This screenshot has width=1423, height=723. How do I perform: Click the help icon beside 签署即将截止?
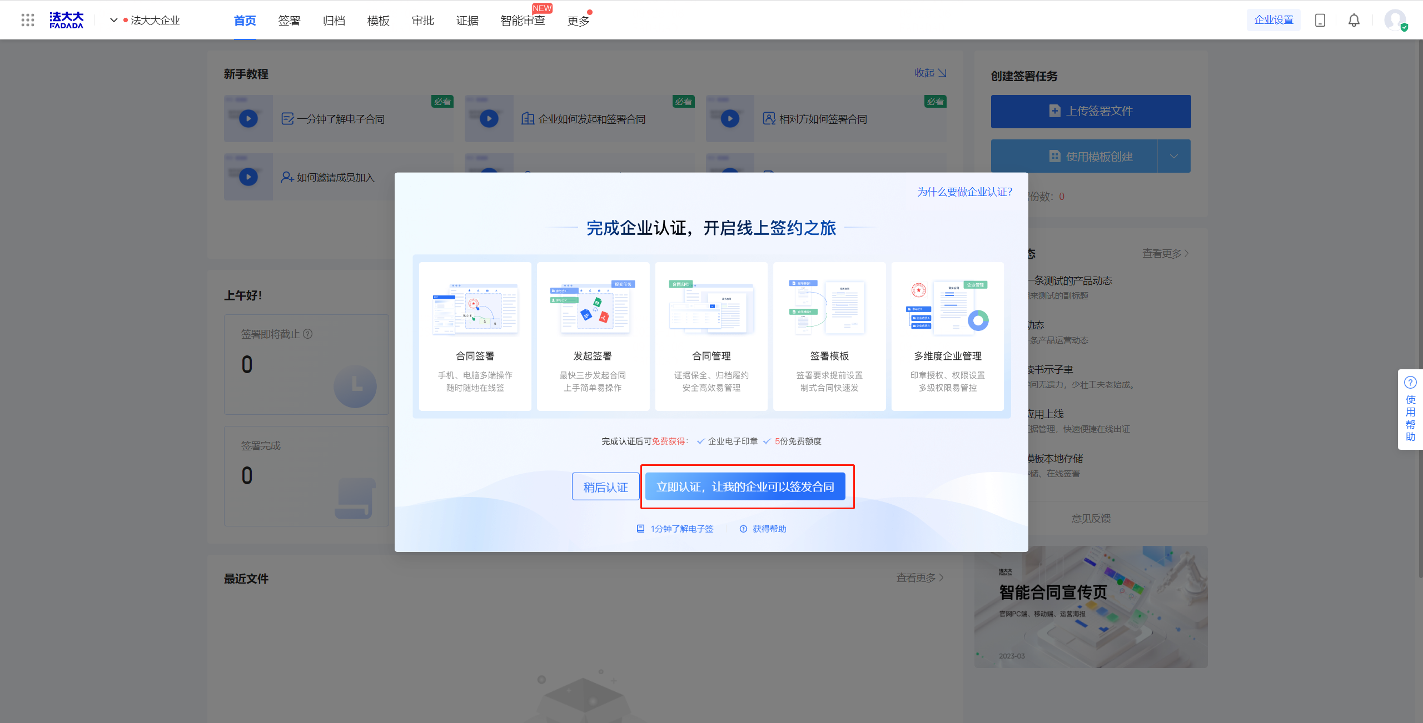[308, 334]
